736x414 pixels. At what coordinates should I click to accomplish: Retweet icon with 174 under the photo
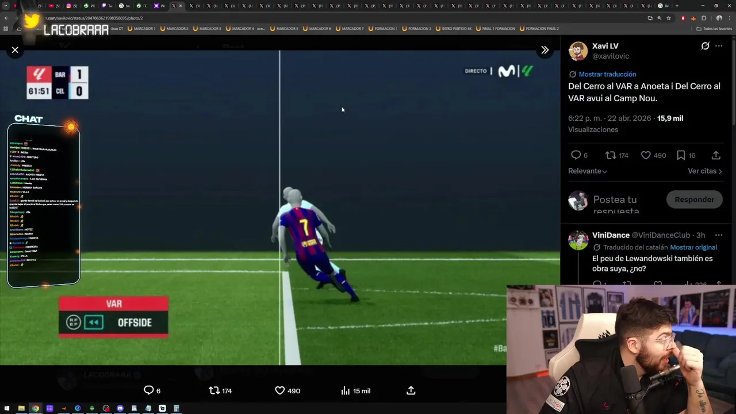(x=214, y=390)
